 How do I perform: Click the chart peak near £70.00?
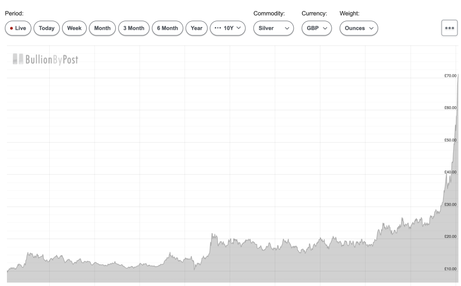pos(457,76)
